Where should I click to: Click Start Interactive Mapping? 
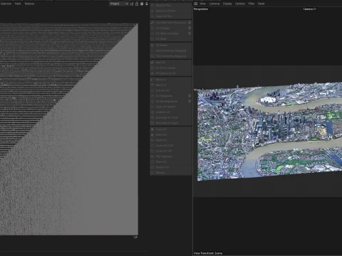click(171, 50)
